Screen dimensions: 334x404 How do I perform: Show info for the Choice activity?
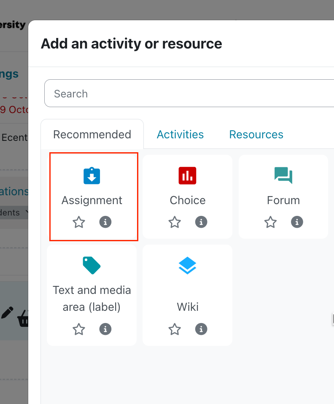point(201,222)
